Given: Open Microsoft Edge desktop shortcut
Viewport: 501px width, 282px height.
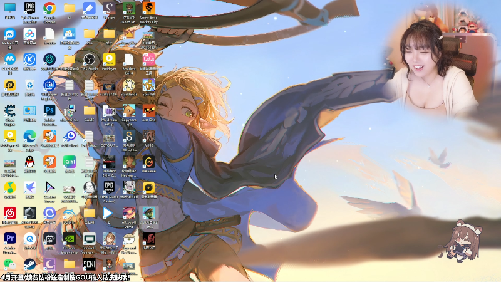Looking at the screenshot, I should tap(29, 137).
